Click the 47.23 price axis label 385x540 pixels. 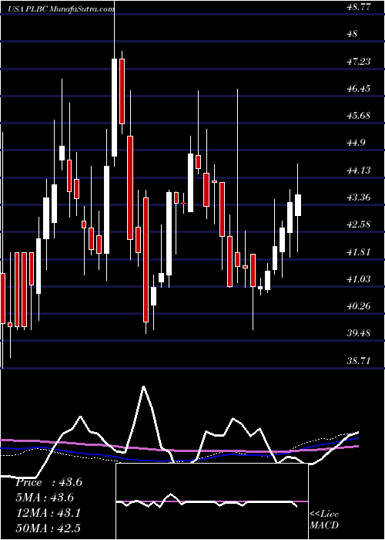(359, 61)
